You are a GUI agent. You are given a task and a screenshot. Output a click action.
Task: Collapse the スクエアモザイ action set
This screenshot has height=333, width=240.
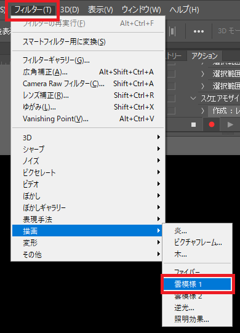(x=193, y=98)
